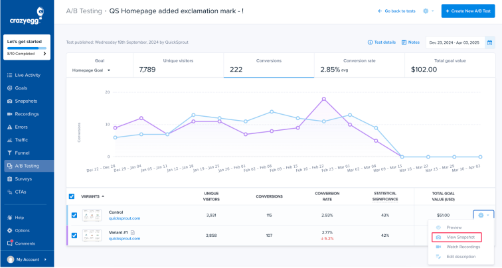502x268 pixels.
Task: Open Comments icon with red notification dot
Action: pos(10,243)
